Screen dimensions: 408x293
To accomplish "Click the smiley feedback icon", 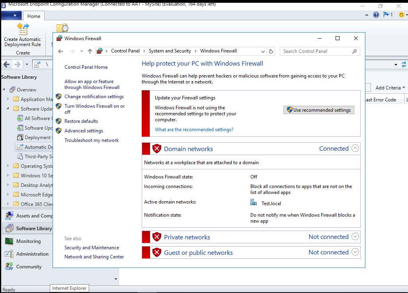I will pos(402,15).
